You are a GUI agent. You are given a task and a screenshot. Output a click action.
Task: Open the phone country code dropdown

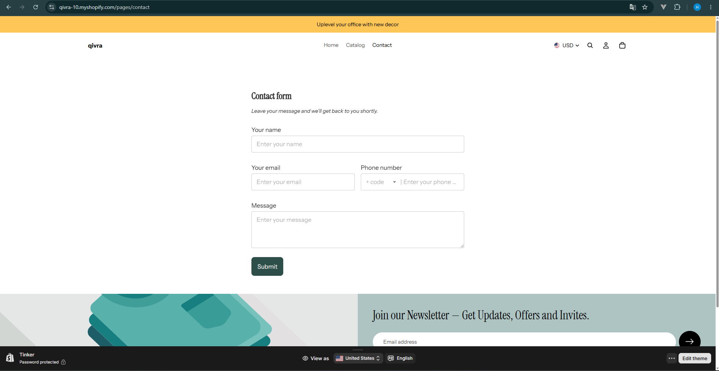pos(381,182)
